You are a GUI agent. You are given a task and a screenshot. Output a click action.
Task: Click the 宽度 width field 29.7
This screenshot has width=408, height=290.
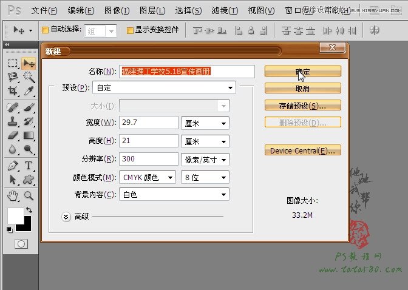point(149,123)
